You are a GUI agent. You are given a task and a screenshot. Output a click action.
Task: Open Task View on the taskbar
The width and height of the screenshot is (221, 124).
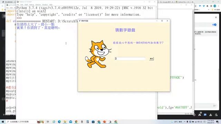point(48,122)
